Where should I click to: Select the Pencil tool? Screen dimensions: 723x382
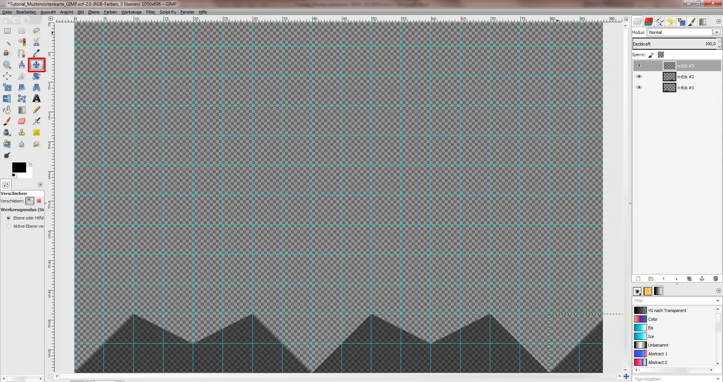point(37,110)
